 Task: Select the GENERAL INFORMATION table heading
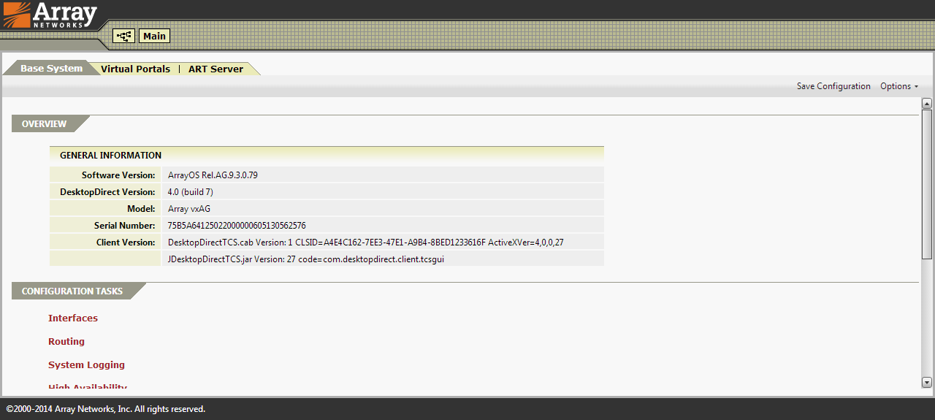(110, 156)
